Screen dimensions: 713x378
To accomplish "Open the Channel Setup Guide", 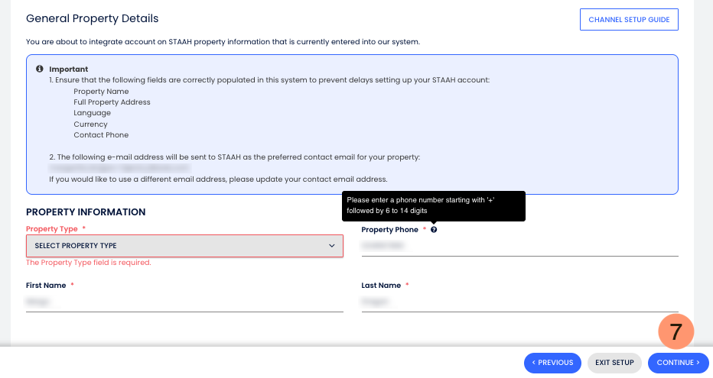I will pyautogui.click(x=629, y=20).
